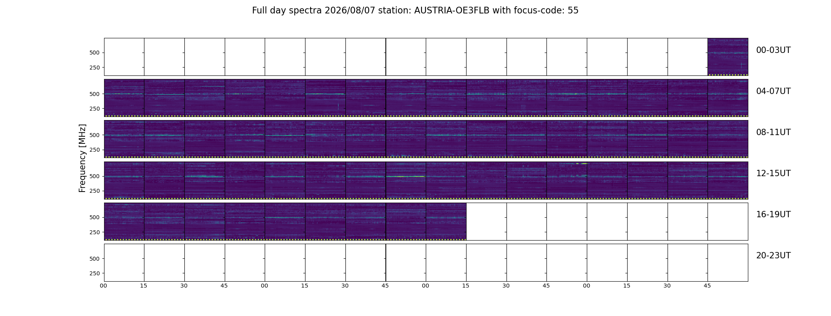Select last filled spectrum in 16-19UT row
This screenshot has height=316, width=831.
(x=446, y=222)
